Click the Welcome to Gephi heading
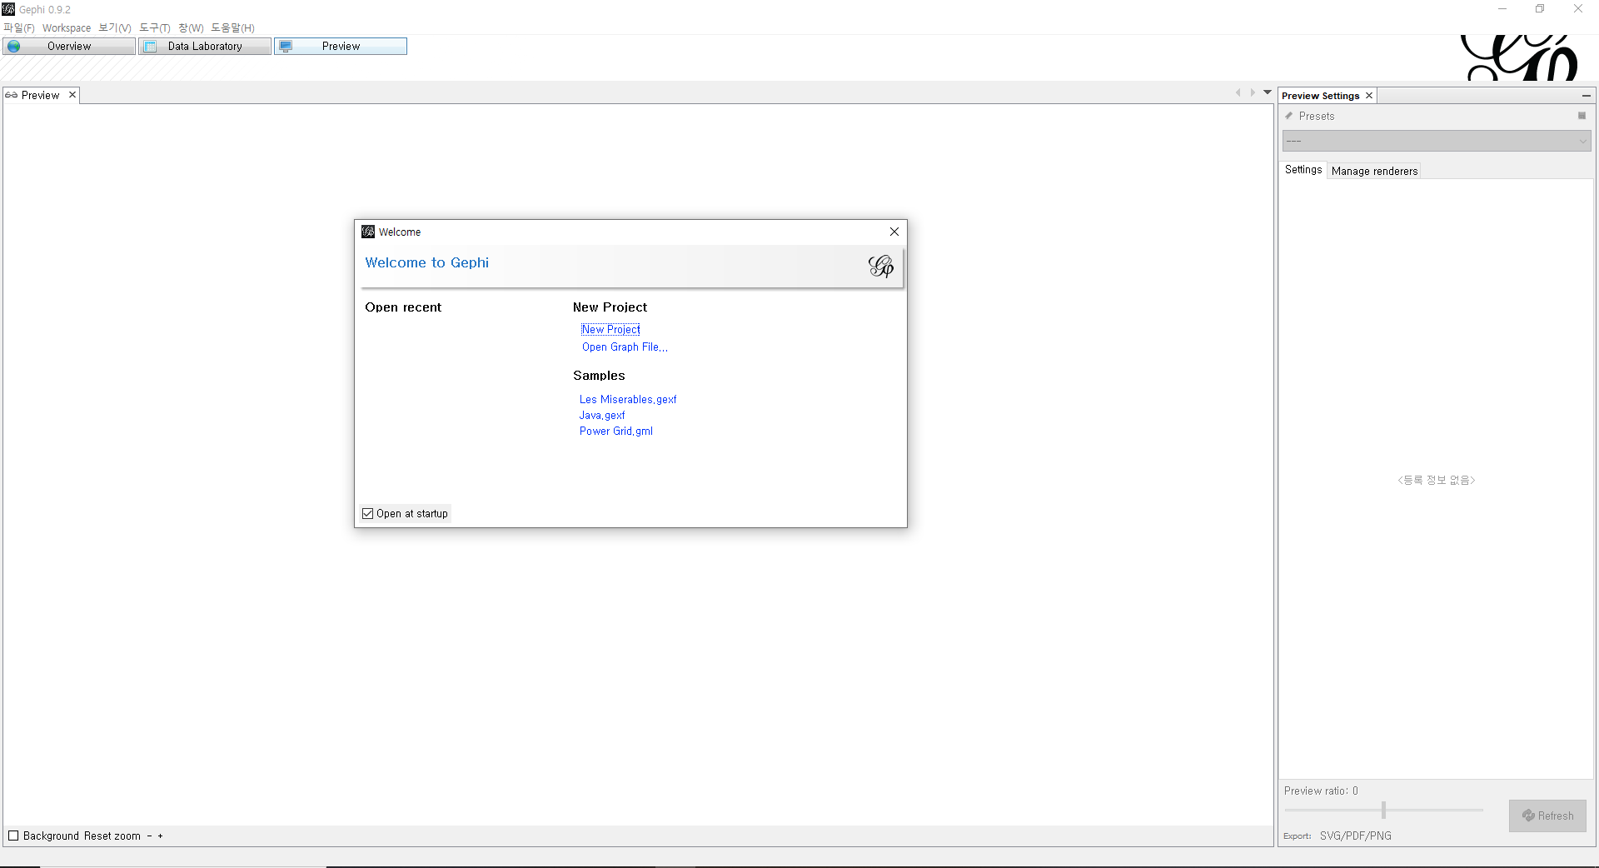The image size is (1599, 868). click(426, 262)
